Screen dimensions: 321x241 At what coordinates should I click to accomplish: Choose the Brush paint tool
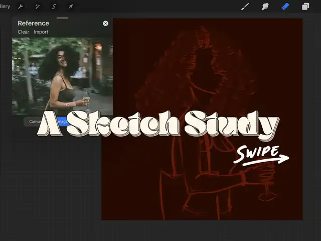click(245, 7)
